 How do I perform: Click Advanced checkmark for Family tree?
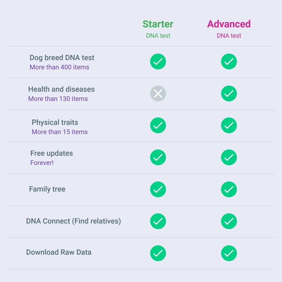[x=229, y=189]
